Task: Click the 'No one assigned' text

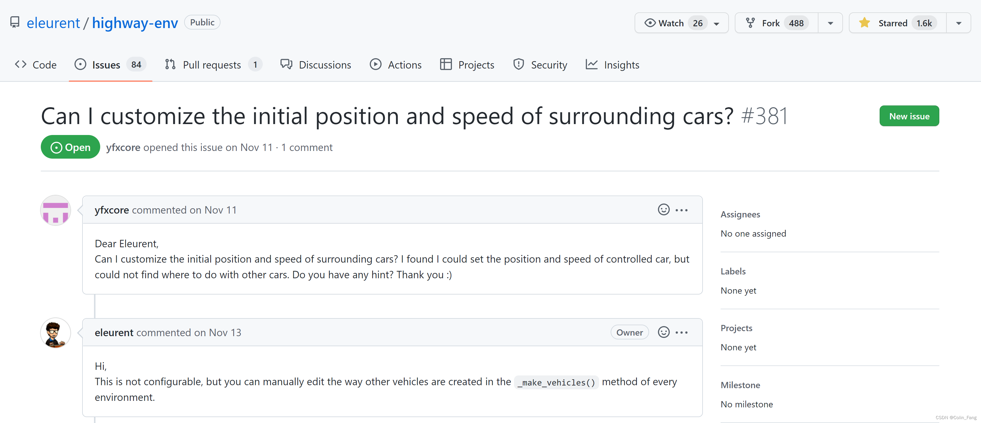Action: [753, 233]
